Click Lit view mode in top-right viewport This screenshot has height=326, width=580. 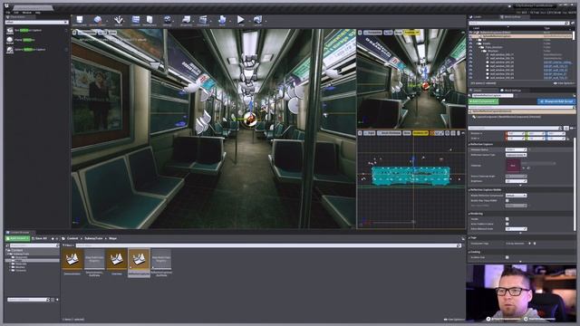click(x=388, y=33)
